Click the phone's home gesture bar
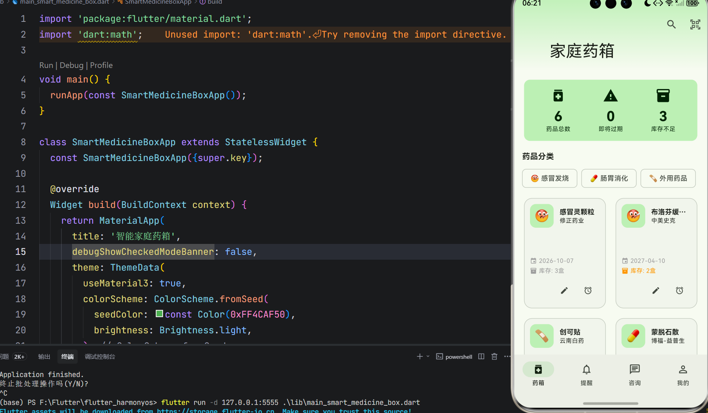This screenshot has height=413, width=708. [x=610, y=403]
